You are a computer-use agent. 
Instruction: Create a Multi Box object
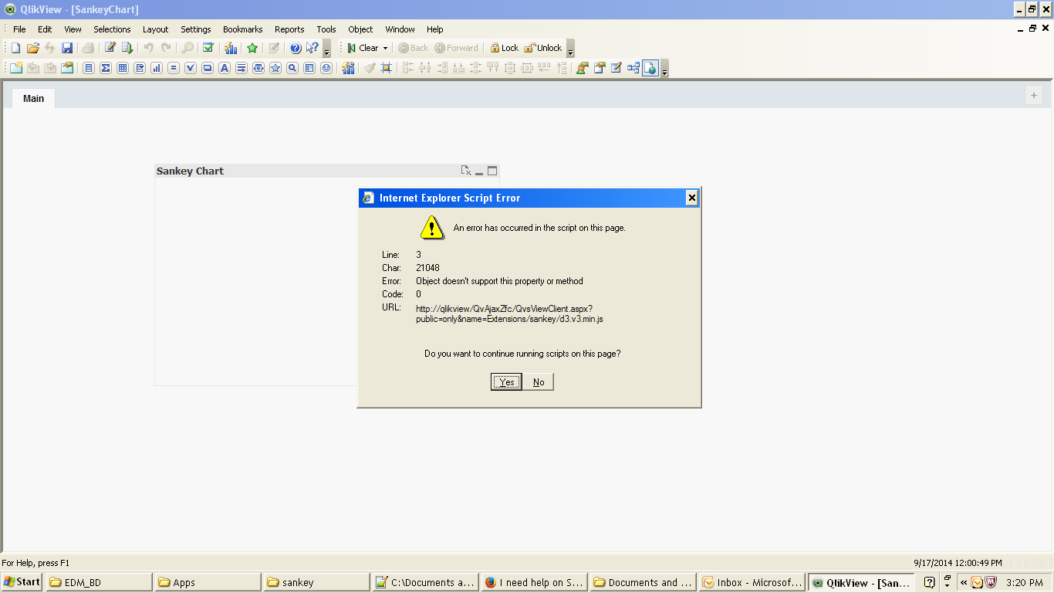(x=140, y=68)
